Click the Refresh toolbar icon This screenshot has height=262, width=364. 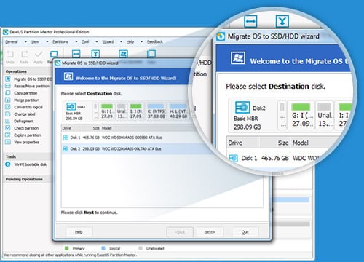click(x=53, y=55)
